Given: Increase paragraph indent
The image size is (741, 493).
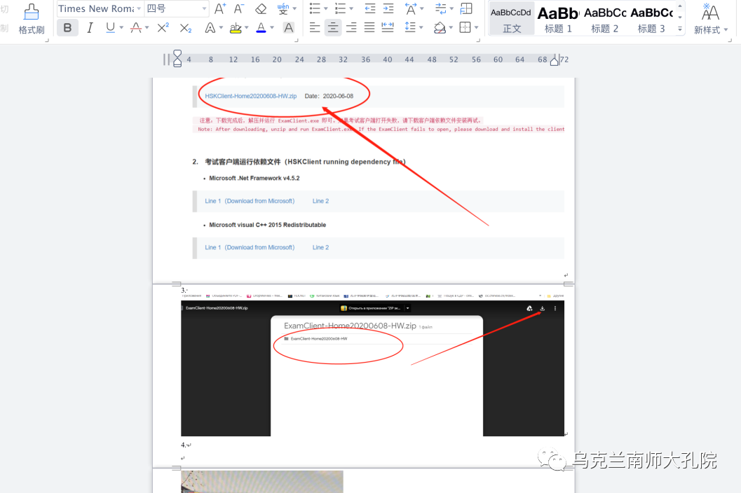Looking at the screenshot, I should pos(388,8).
